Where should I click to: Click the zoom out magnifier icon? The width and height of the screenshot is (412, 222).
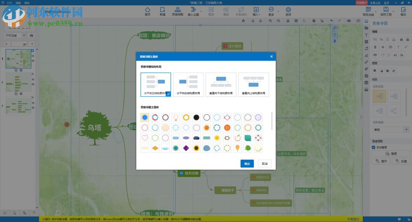(279, 21)
